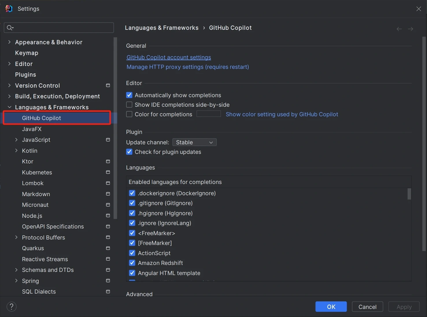This screenshot has width=427, height=317.
Task: Click the help question mark icon
Action: pyautogui.click(x=11, y=307)
